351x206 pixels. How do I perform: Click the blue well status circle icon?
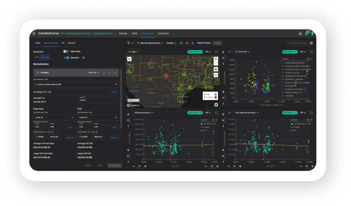193,43
